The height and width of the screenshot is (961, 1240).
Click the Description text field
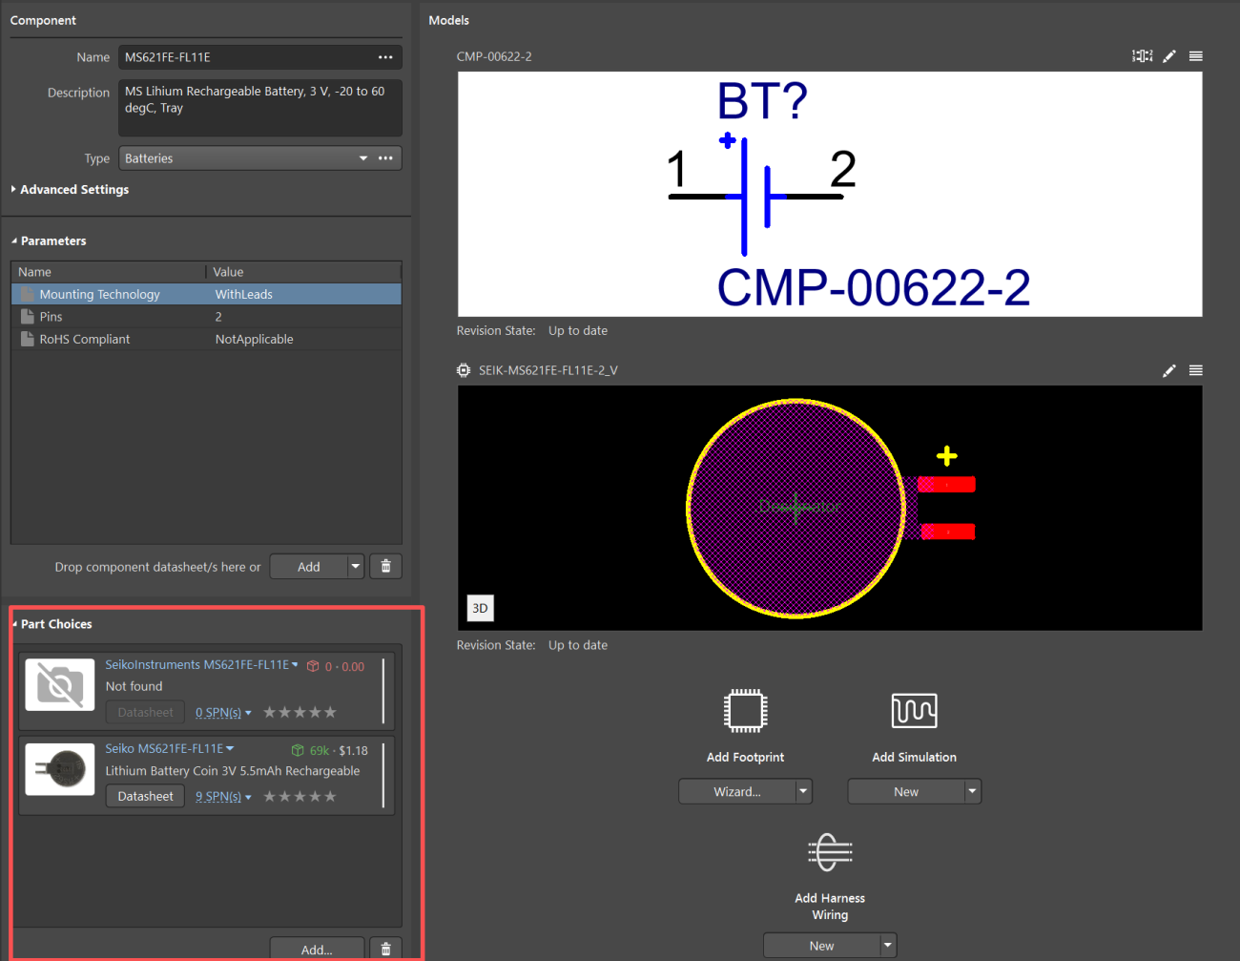[259, 108]
